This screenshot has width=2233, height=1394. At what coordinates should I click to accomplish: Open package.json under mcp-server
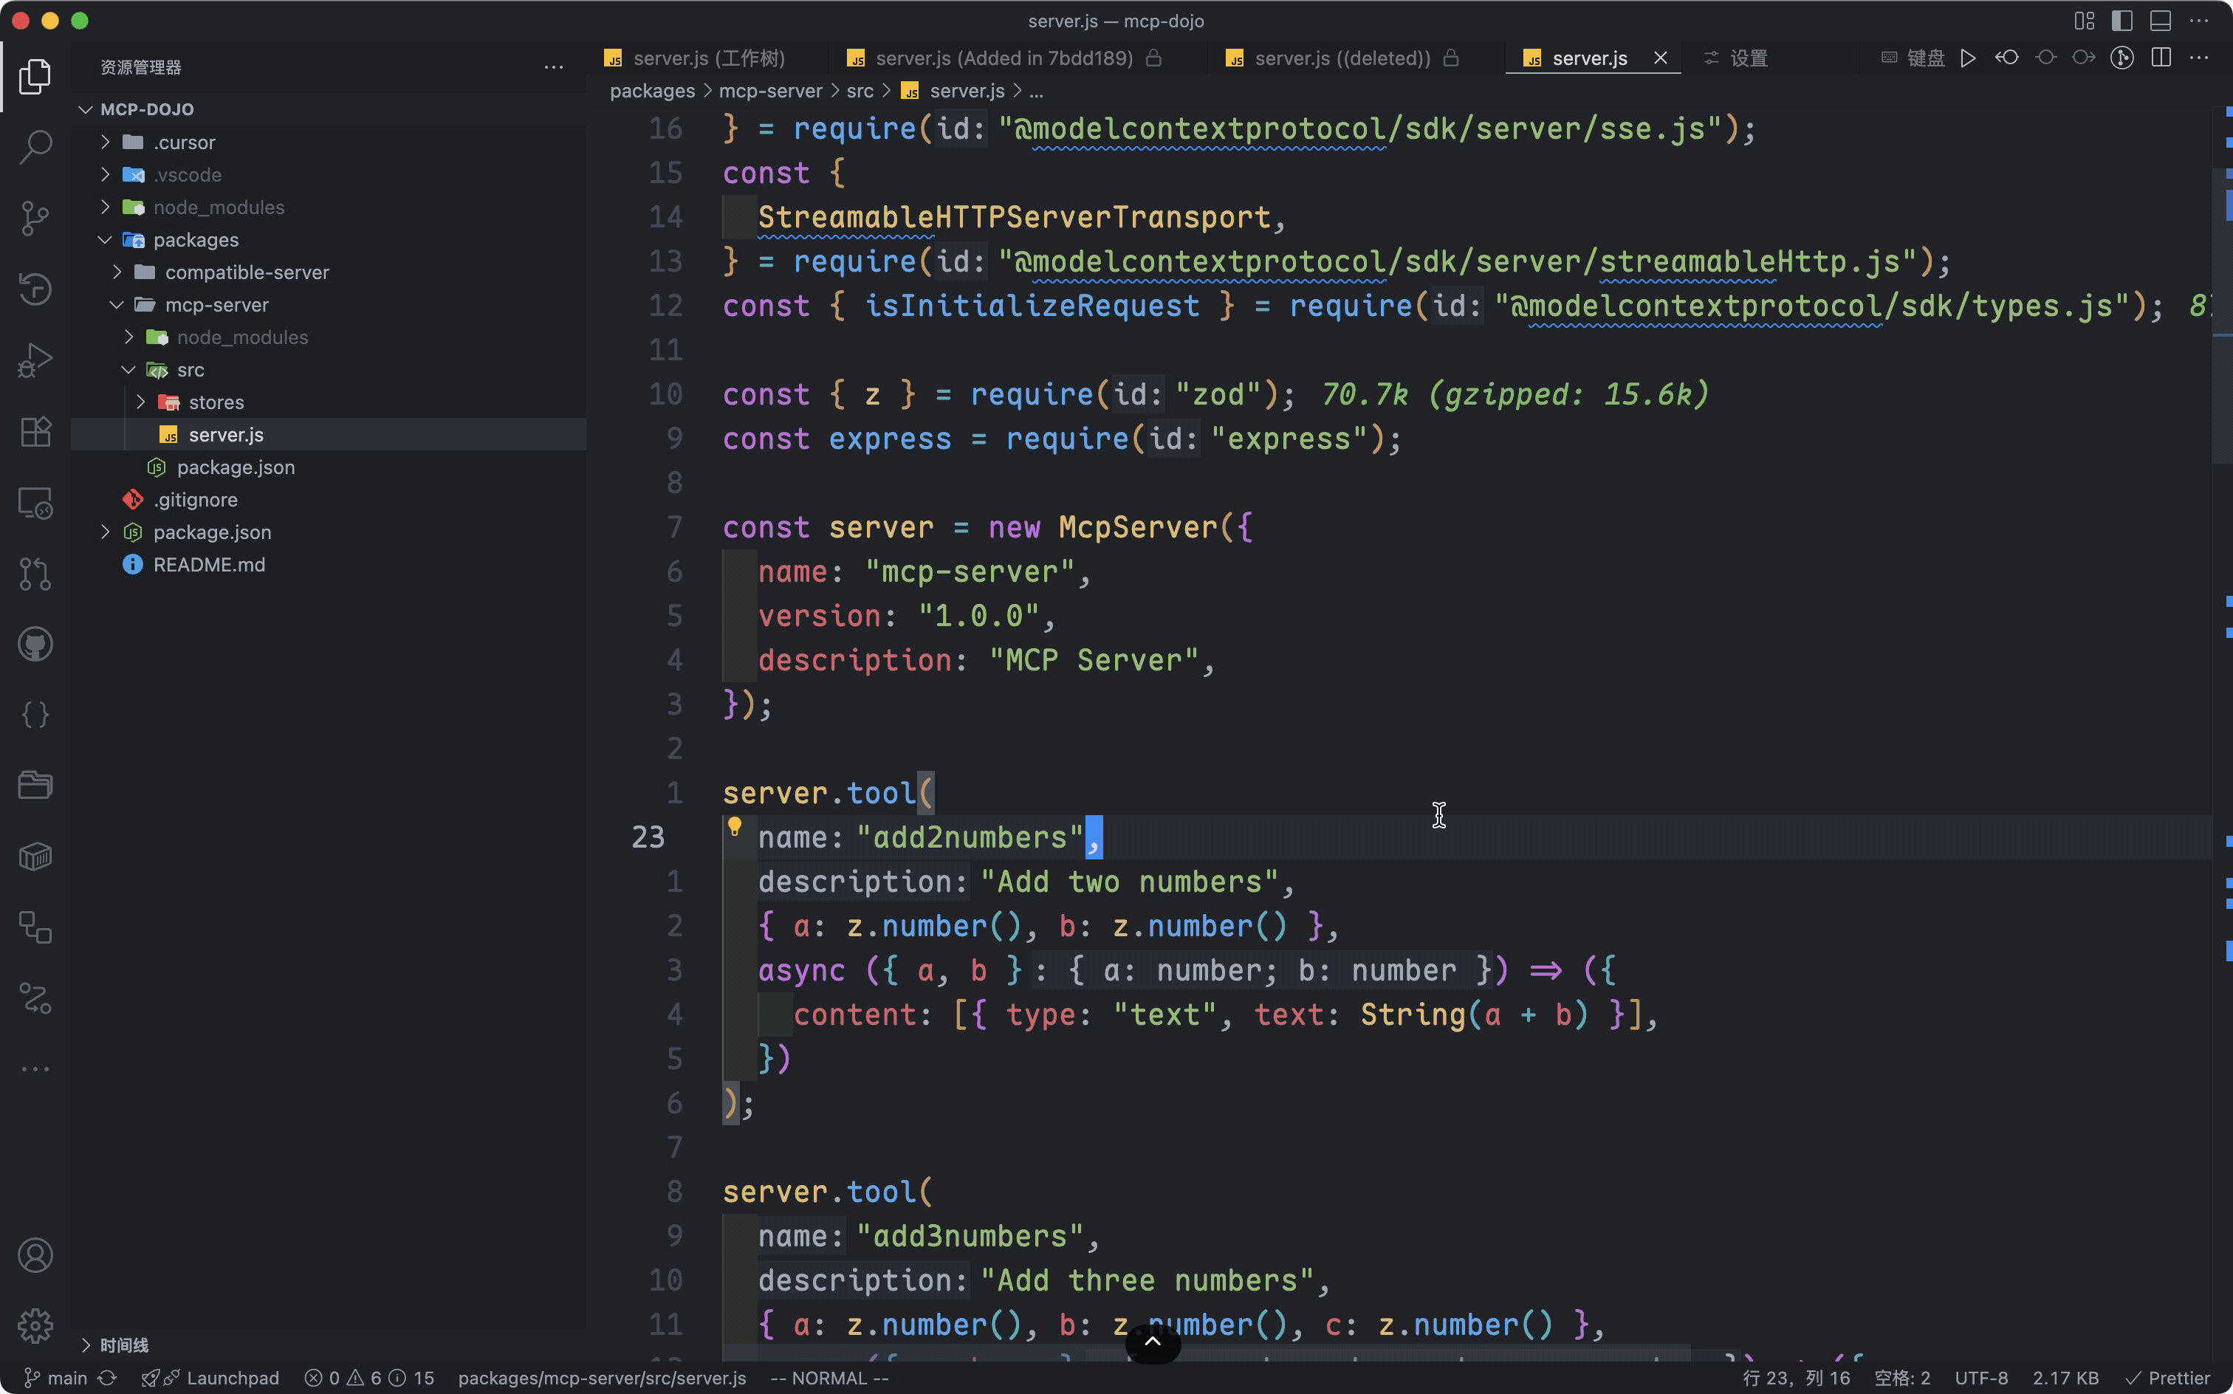(235, 467)
